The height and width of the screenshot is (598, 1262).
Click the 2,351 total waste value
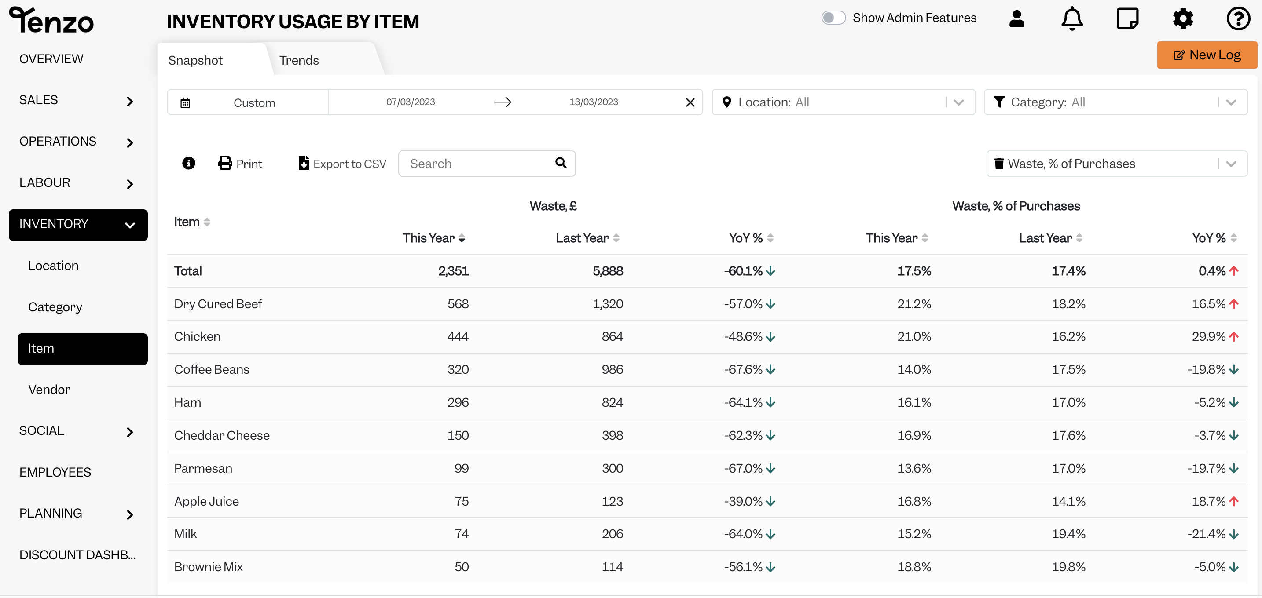coord(453,272)
